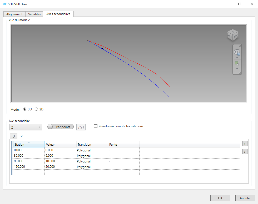Click the ViewCube in the model view
The width and height of the screenshot is (258, 204).
[232, 35]
